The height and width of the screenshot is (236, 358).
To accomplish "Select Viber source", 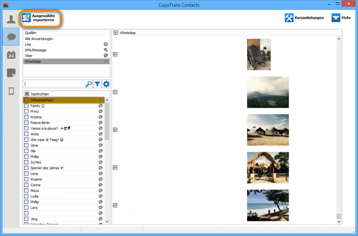I will (x=66, y=56).
